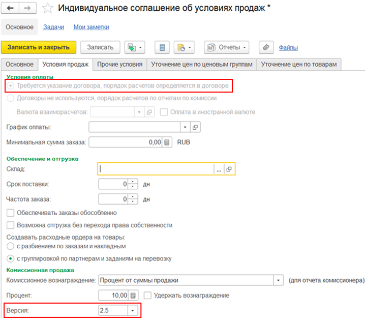Screen dimensions: 365x321
Task: Add form to favorites with star icon
Action: tap(47, 8)
